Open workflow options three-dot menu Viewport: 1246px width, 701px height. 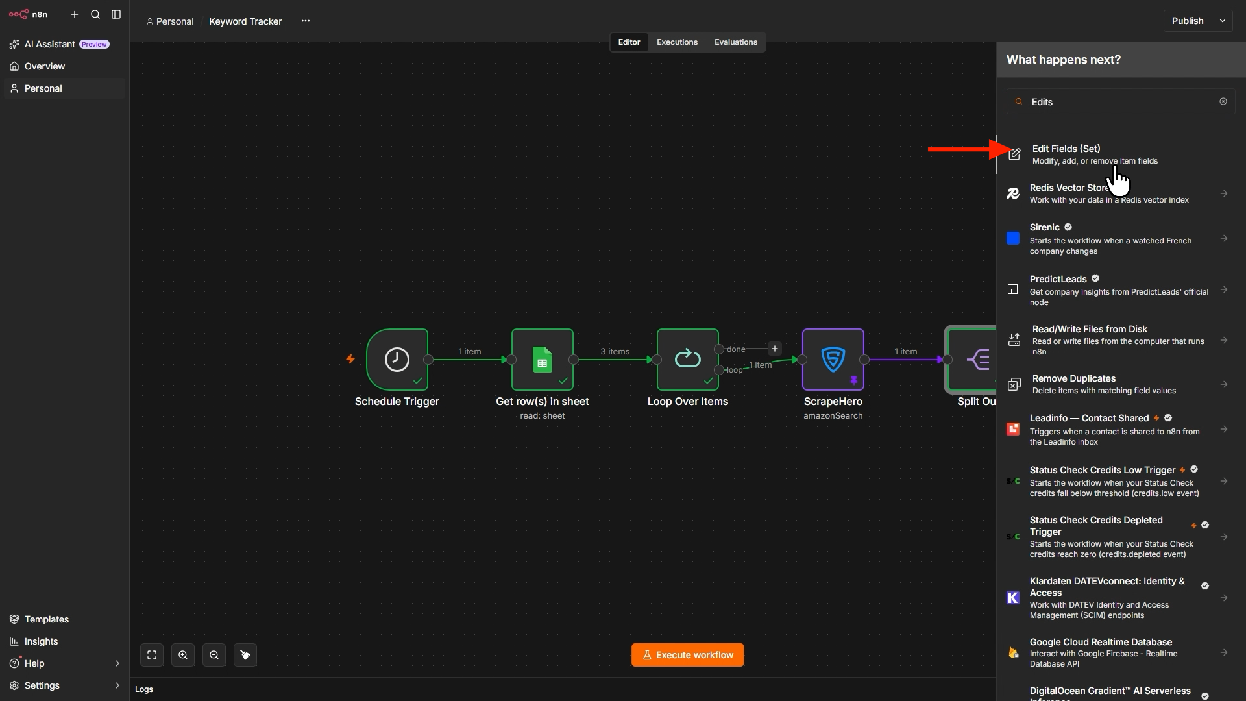point(306,21)
